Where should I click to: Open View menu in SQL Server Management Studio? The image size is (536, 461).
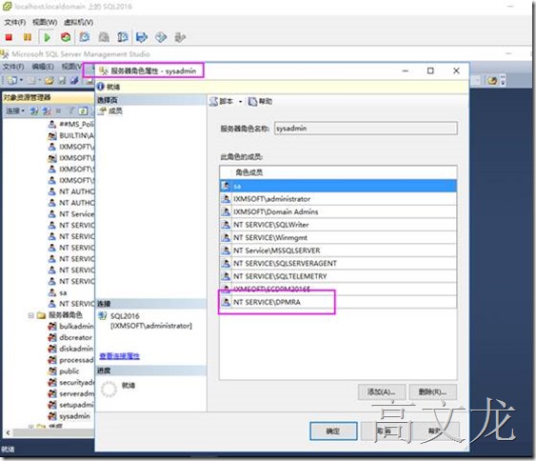[x=71, y=67]
